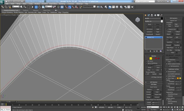The image size is (184, 111).
Task: Click the TurboSmooth modifier button
Action: tap(150, 34)
